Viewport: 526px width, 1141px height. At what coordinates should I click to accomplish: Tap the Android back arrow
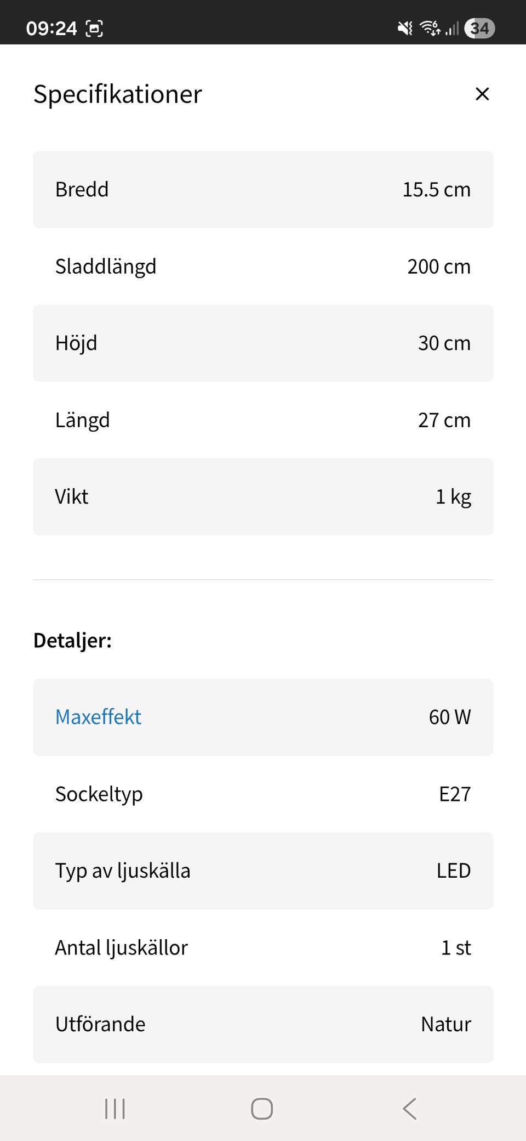coord(409,1109)
